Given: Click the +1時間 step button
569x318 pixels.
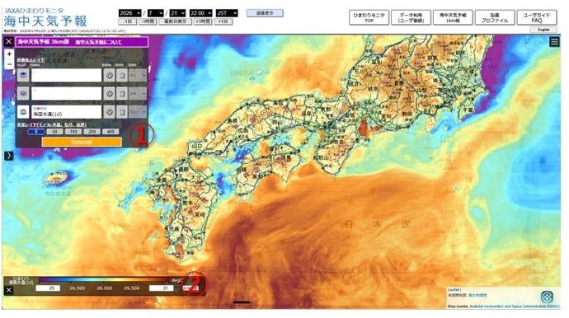Looking at the screenshot, I should [203, 21].
